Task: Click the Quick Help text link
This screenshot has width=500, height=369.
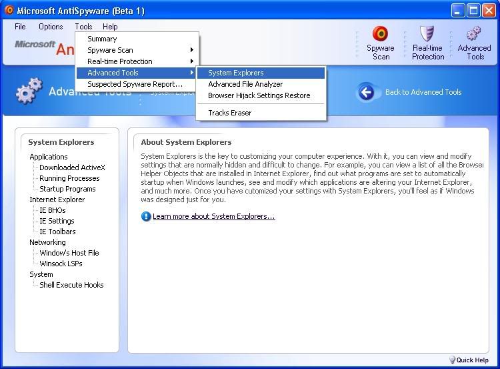Action: click(472, 360)
